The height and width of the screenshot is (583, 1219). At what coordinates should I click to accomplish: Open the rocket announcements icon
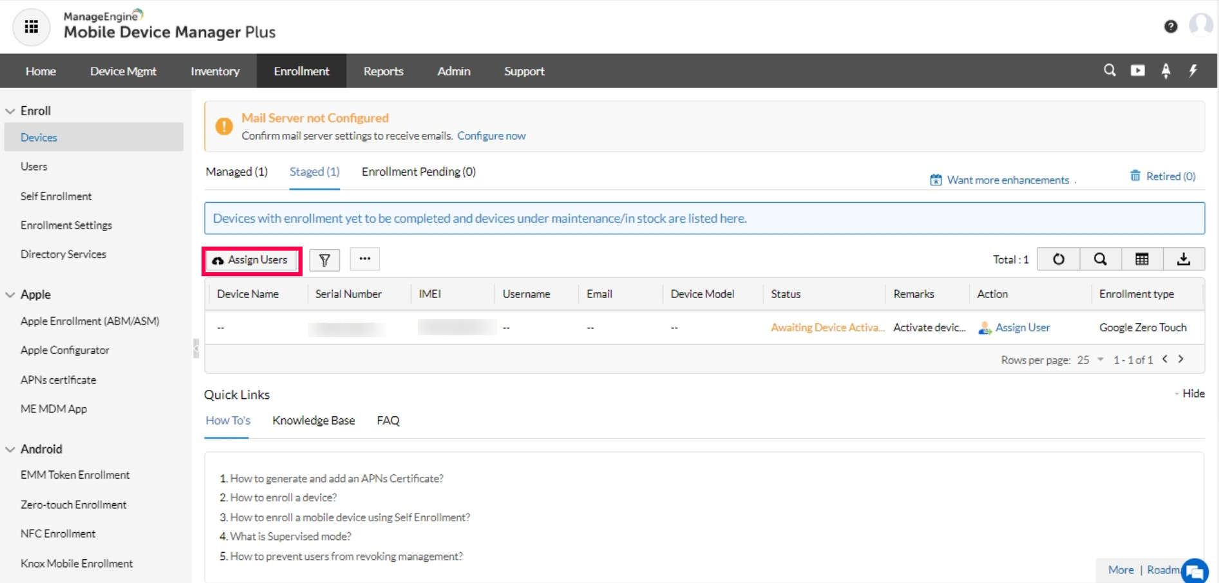(x=1166, y=70)
